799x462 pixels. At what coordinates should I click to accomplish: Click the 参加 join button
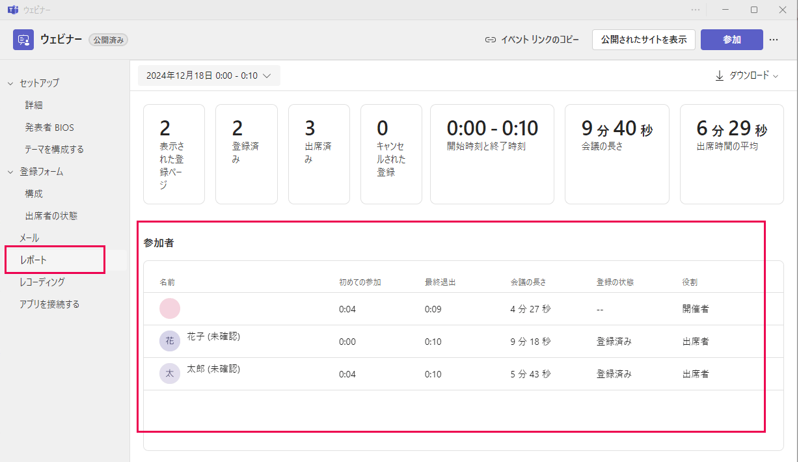(731, 40)
